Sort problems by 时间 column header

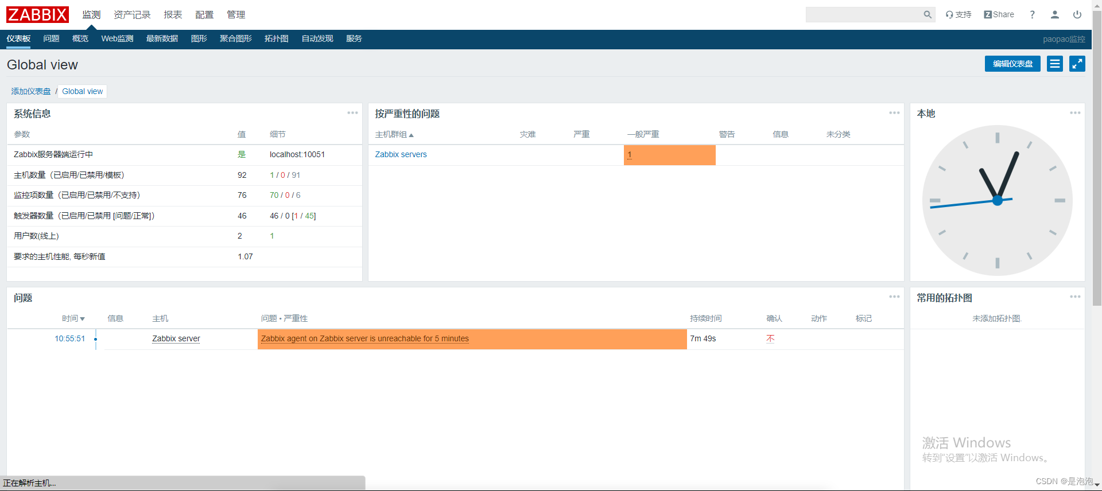(x=73, y=318)
